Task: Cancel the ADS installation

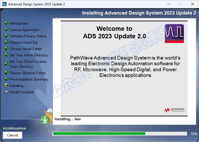Action: click(x=12, y=135)
